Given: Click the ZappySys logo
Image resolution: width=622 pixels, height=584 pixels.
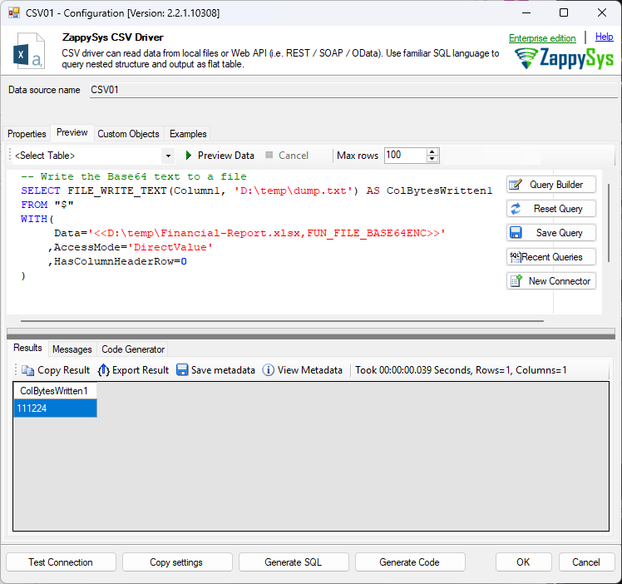Looking at the screenshot, I should click(x=564, y=58).
